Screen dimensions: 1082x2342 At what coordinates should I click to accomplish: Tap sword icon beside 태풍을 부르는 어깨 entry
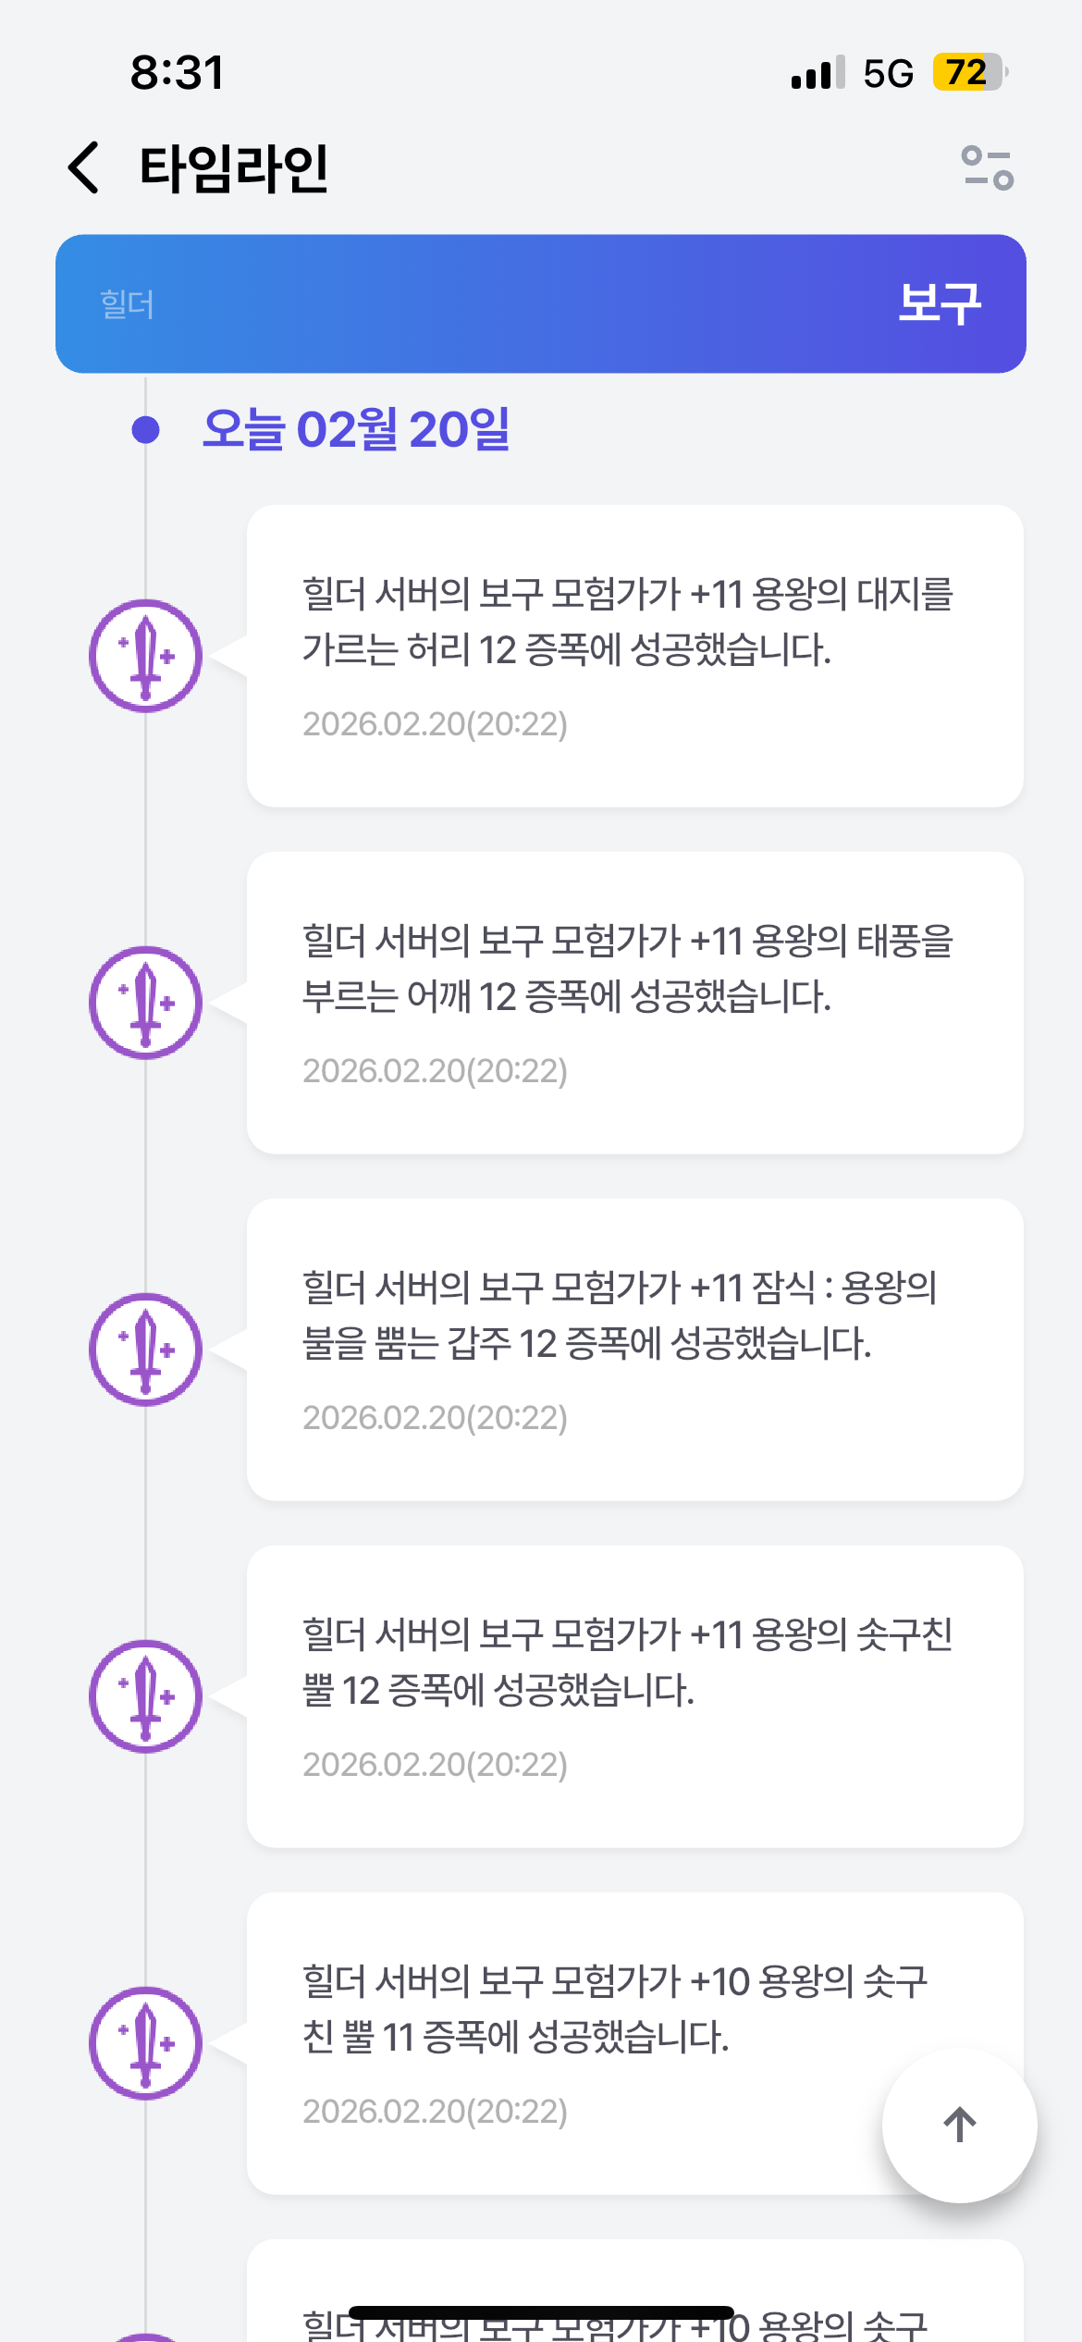tap(145, 1003)
